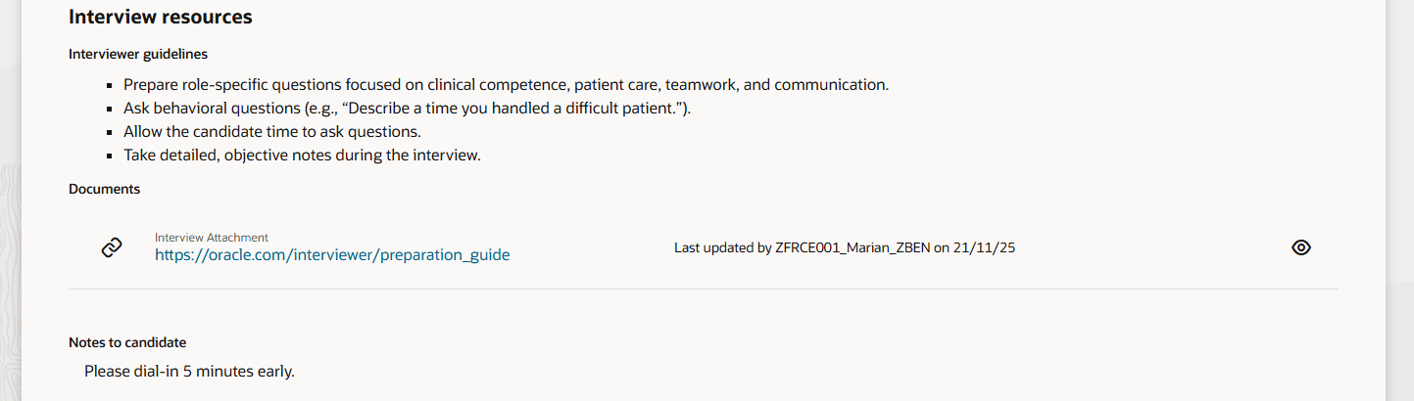Select the role-specific questions guideline text
1414x401 pixels.
pyautogui.click(x=506, y=84)
